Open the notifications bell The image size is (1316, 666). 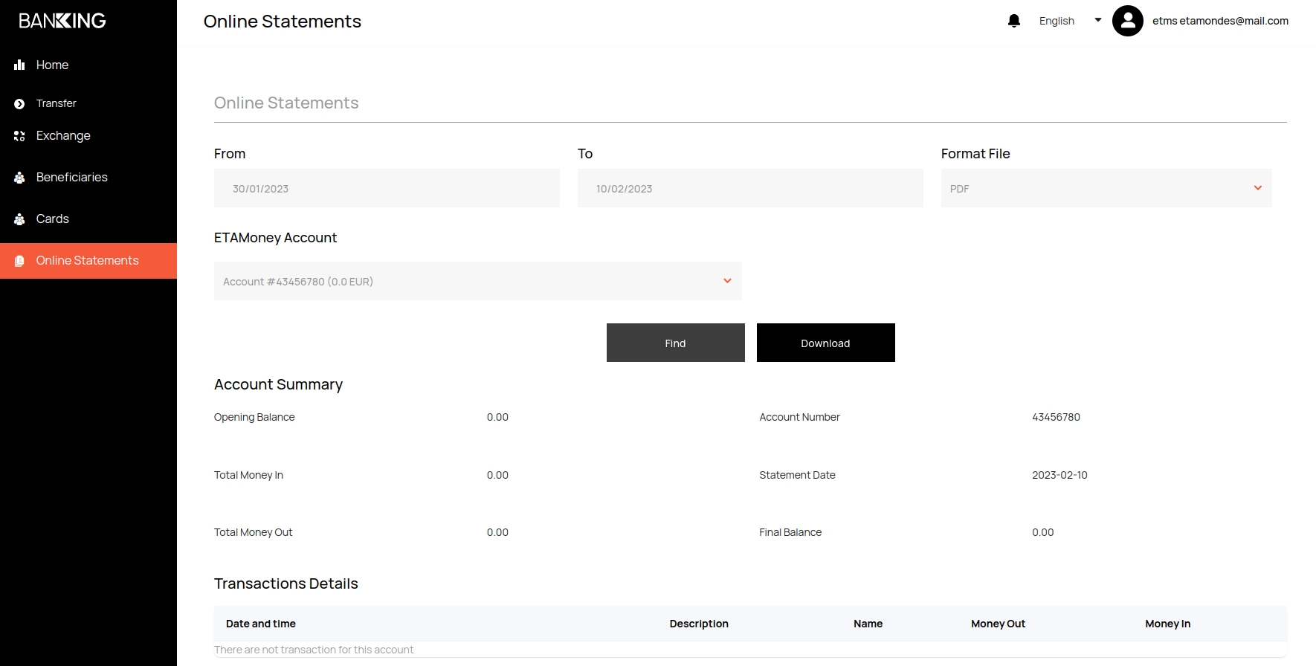click(x=1014, y=21)
